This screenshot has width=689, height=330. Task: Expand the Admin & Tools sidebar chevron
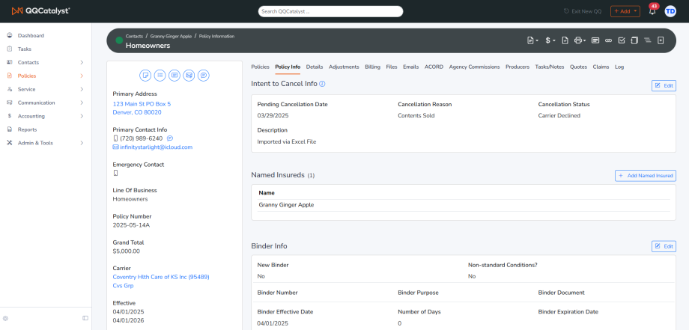point(82,143)
